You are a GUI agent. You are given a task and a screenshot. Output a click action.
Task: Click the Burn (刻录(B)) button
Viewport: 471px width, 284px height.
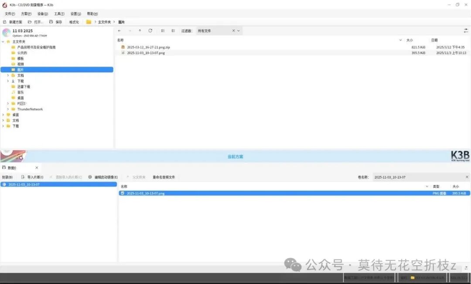(x=7, y=177)
